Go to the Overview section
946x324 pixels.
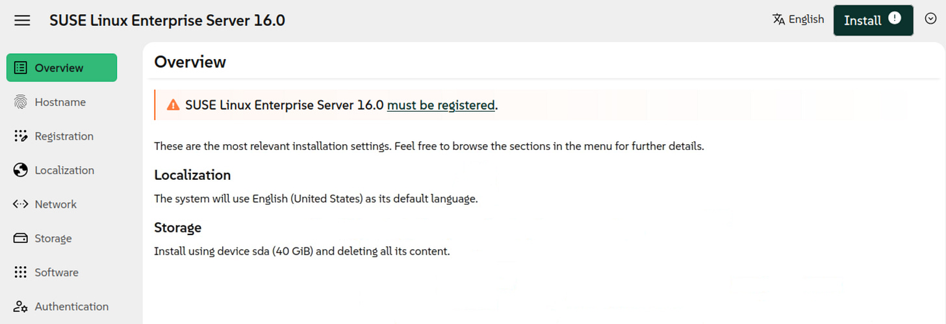pos(62,68)
